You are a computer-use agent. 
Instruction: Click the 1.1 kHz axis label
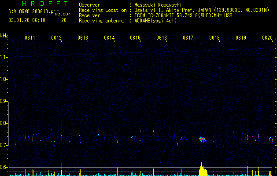4,57
